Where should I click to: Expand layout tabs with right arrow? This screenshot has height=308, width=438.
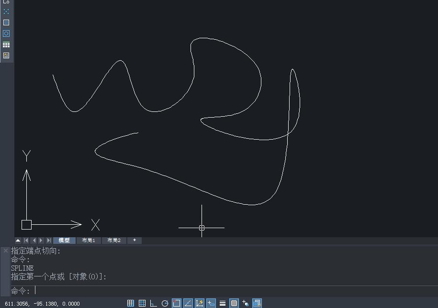click(x=40, y=240)
